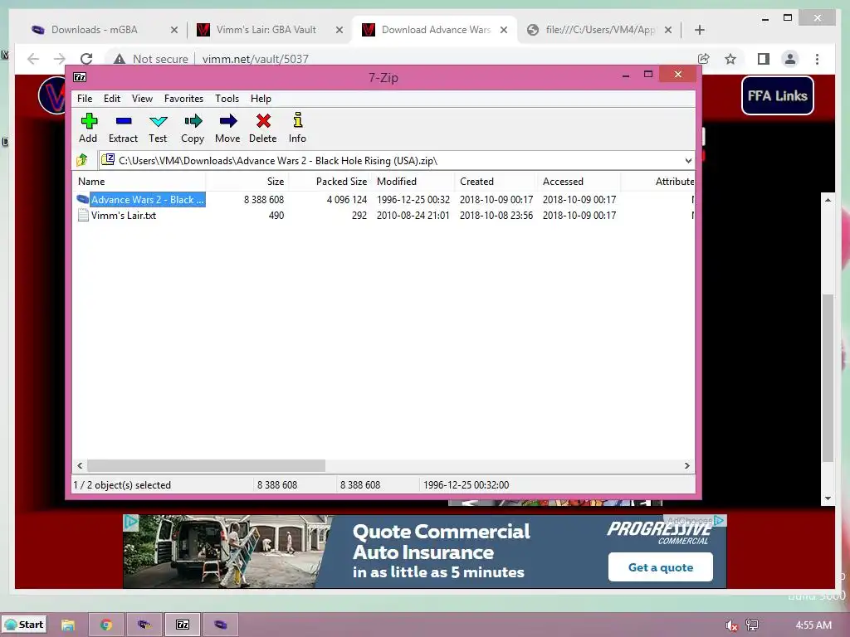
Task: Open the Tools menu
Action: (227, 98)
